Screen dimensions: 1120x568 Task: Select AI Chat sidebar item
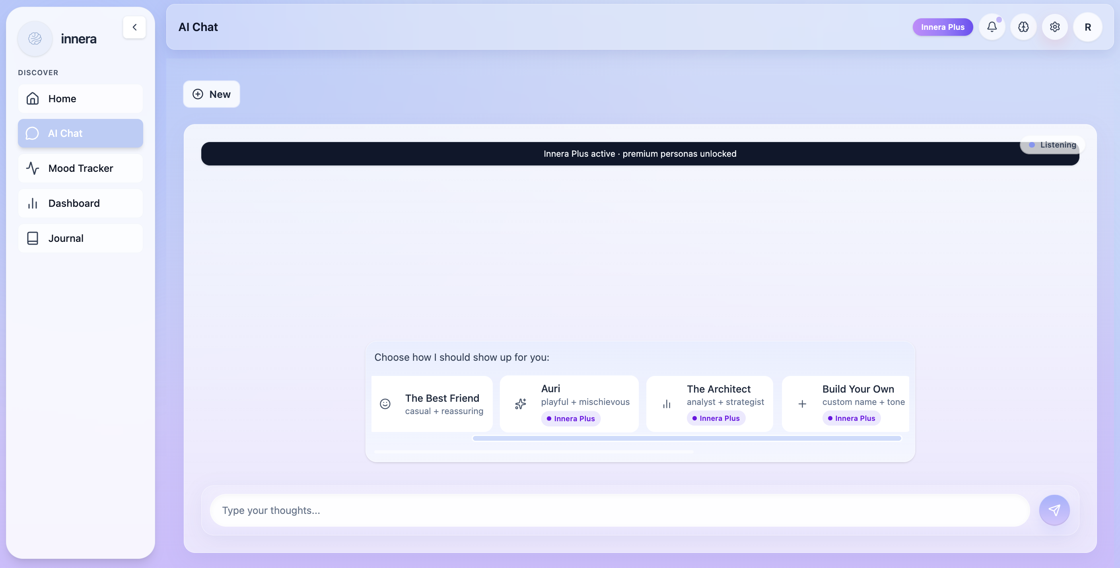click(80, 133)
